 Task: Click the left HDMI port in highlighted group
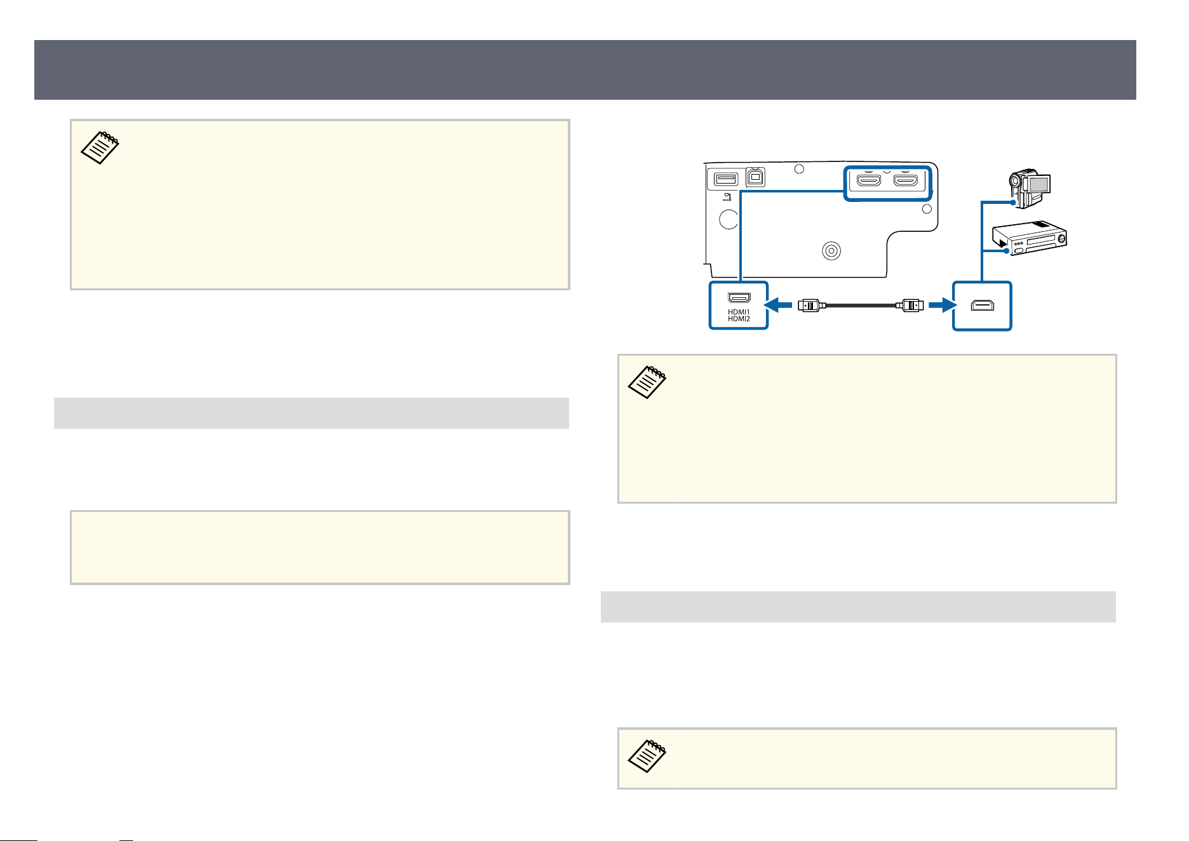click(x=869, y=181)
